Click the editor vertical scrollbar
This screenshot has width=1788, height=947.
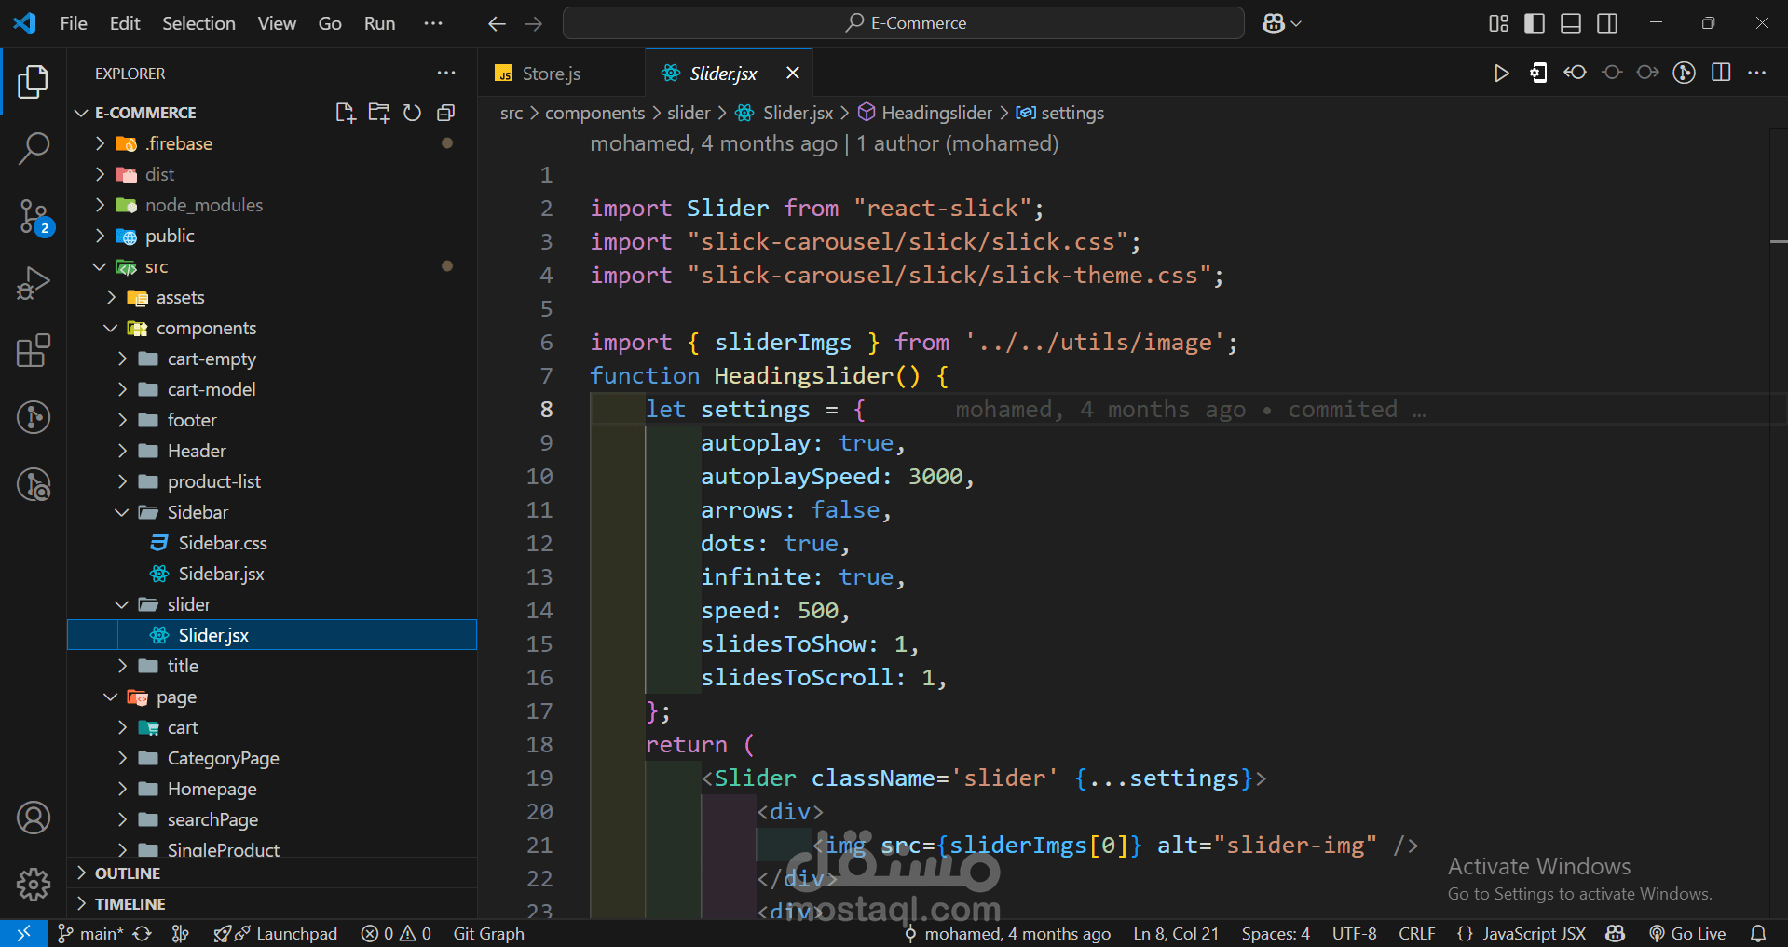[x=1778, y=521]
